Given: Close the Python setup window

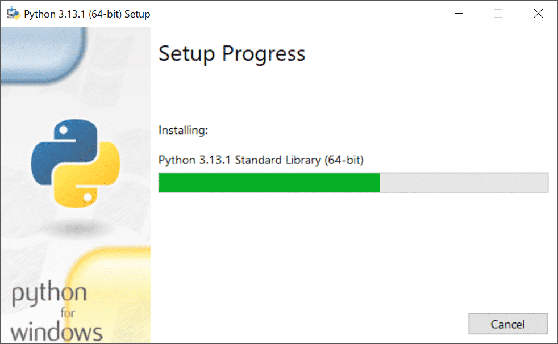Looking at the screenshot, I should (x=538, y=12).
